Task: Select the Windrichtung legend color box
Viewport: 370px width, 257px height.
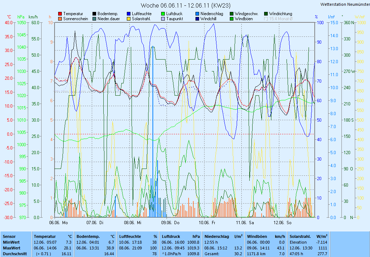Action: 266,14
